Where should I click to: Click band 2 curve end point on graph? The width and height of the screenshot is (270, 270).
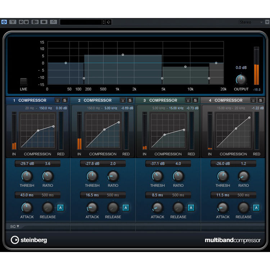pos(119,122)
